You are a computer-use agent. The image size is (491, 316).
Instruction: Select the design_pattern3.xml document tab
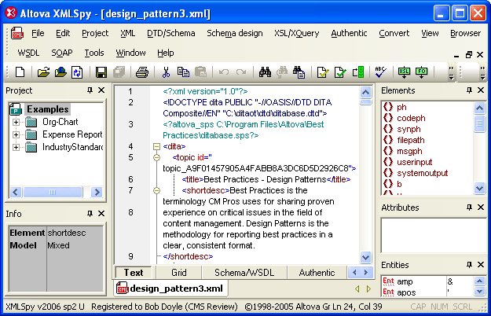tap(170, 288)
